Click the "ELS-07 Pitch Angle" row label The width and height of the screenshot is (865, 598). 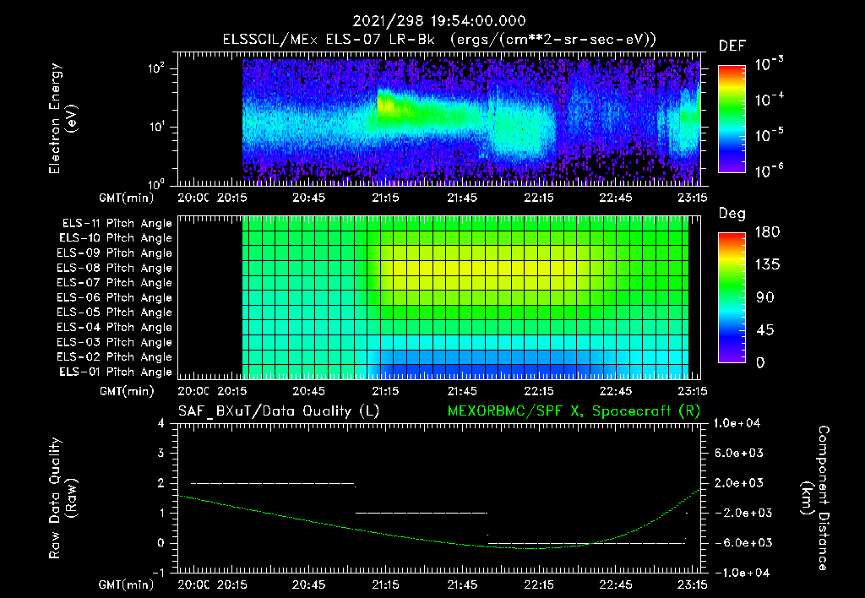(114, 283)
